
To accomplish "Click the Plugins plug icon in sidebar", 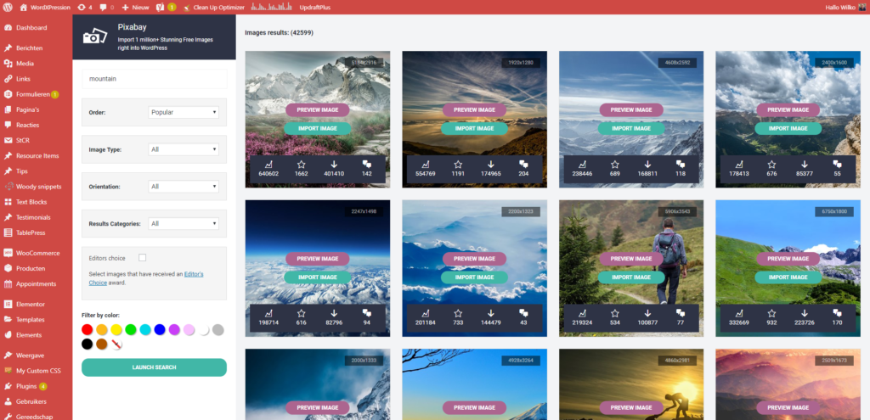I will click(8, 386).
